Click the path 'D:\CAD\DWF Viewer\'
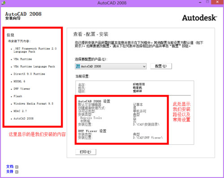The width and height of the screenshot is (224, 178). pyautogui.click(x=148, y=138)
